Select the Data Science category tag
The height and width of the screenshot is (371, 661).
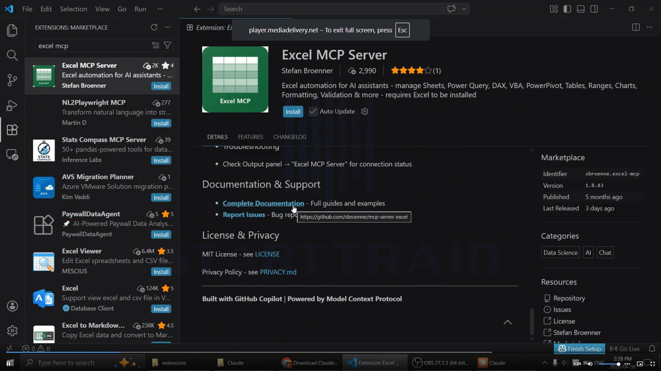click(x=560, y=253)
